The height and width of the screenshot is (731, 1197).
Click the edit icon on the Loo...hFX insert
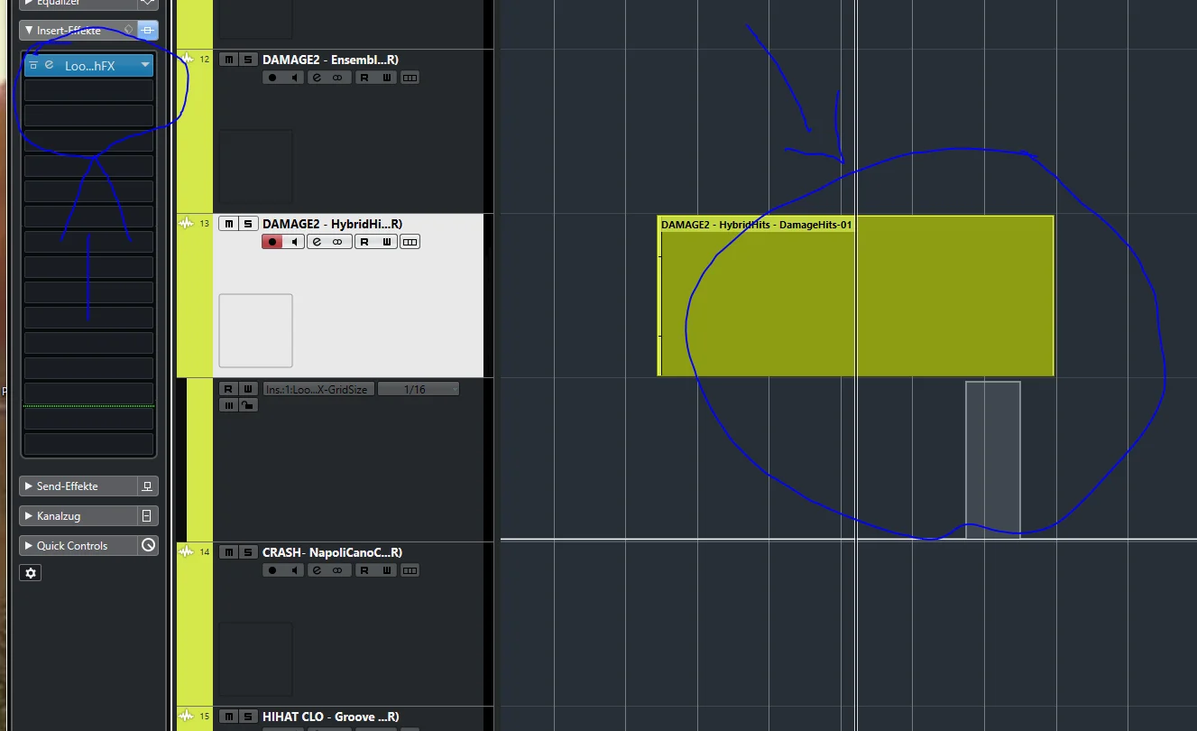point(49,65)
